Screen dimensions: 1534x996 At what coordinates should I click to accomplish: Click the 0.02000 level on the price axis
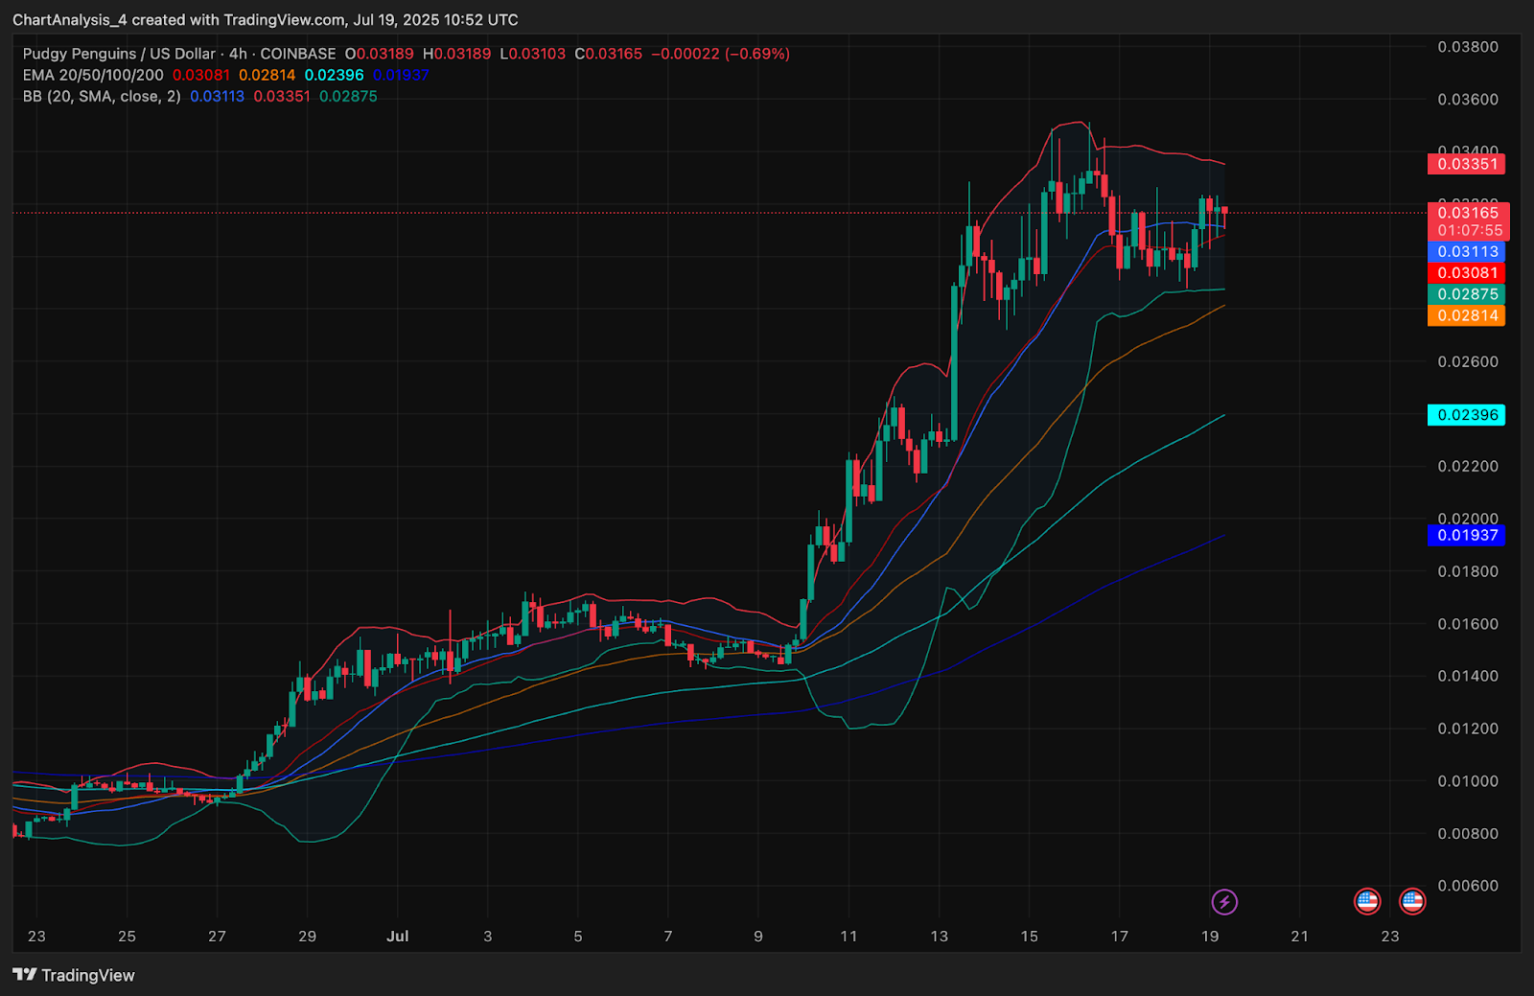[1468, 519]
